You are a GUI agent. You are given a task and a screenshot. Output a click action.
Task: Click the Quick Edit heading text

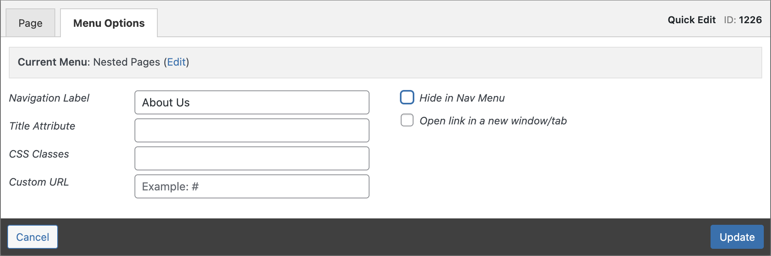691,20
